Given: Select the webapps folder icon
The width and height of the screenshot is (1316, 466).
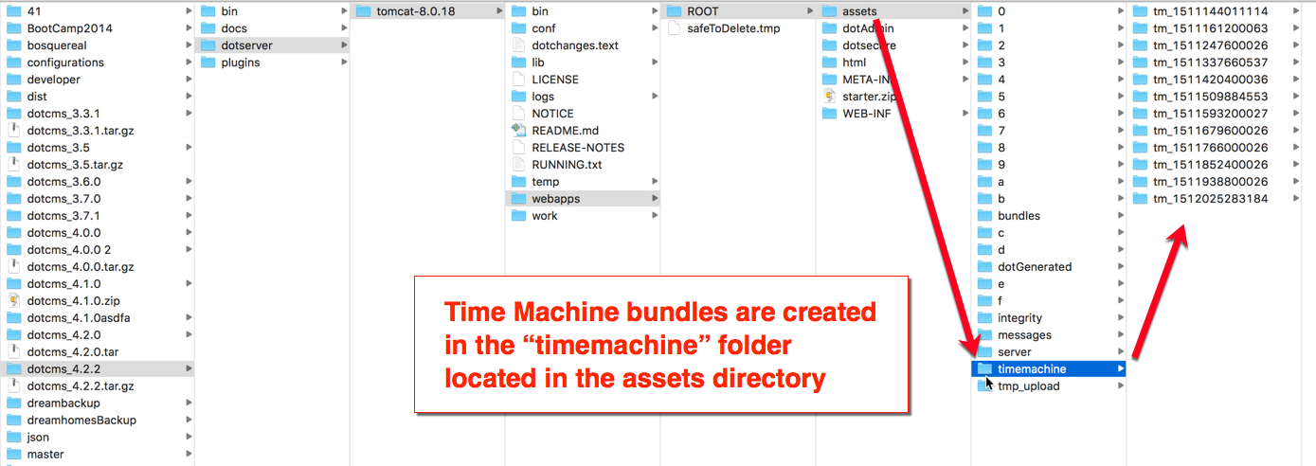Looking at the screenshot, I should pos(518,199).
